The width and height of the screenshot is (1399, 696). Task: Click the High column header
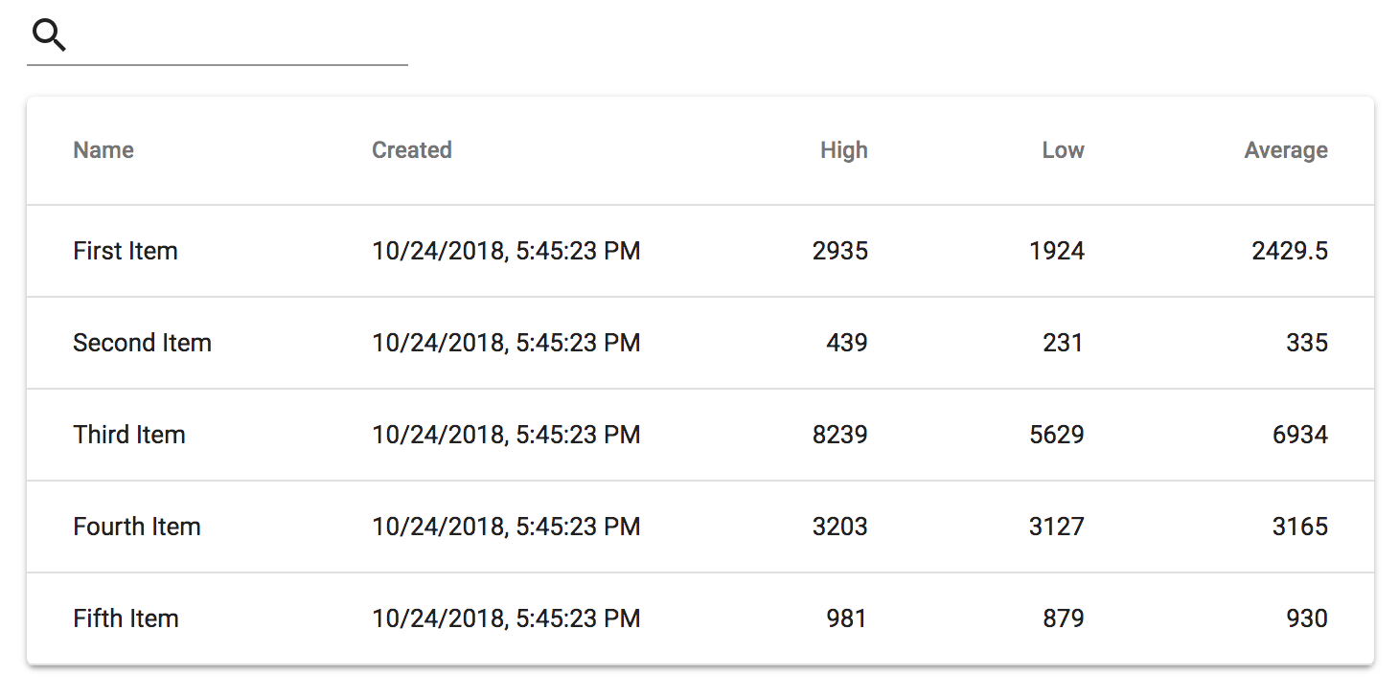pyautogui.click(x=843, y=150)
